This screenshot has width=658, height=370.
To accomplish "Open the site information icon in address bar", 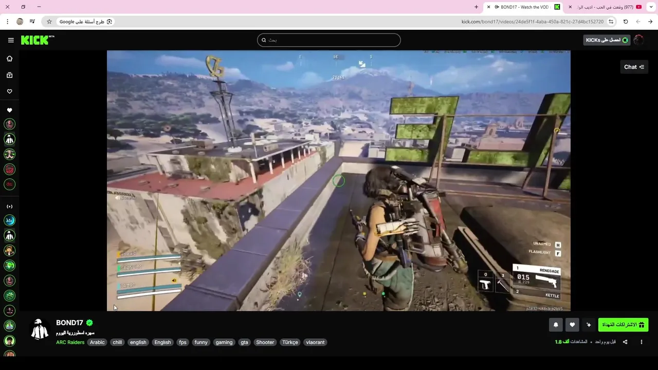I will pos(611,22).
